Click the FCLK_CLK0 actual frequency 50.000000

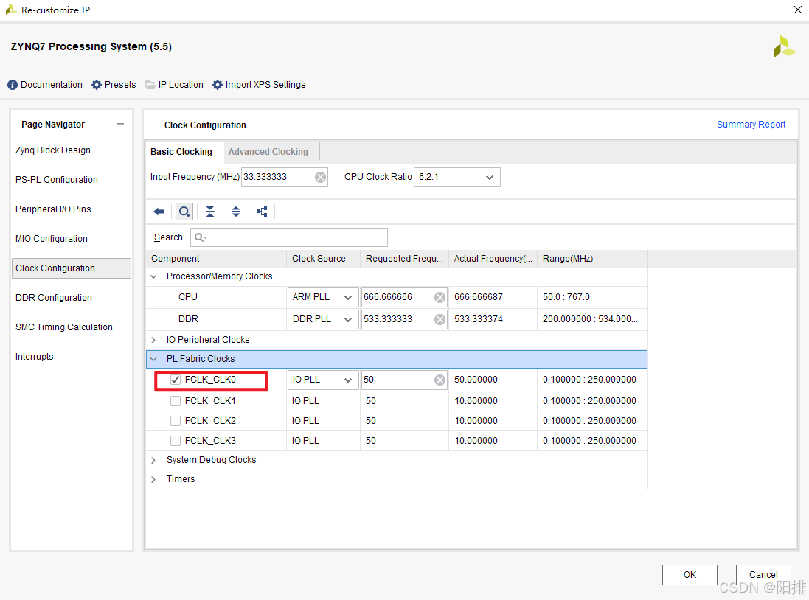(476, 380)
